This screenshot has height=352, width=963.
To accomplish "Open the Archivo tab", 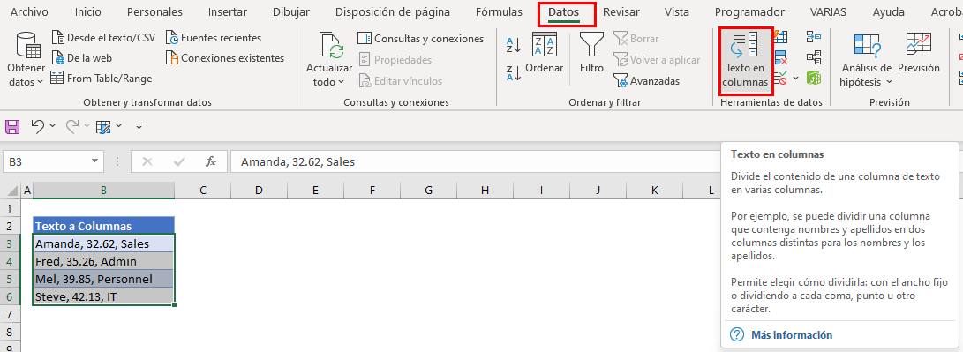I will pyautogui.click(x=29, y=11).
